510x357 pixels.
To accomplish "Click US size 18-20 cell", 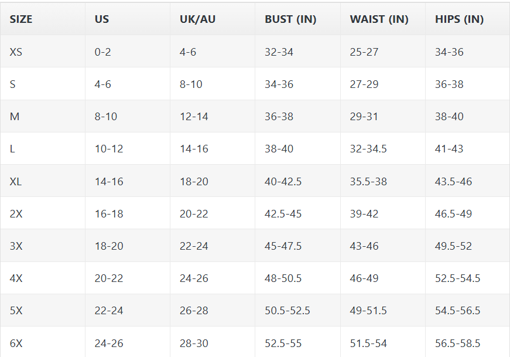I will click(109, 246).
